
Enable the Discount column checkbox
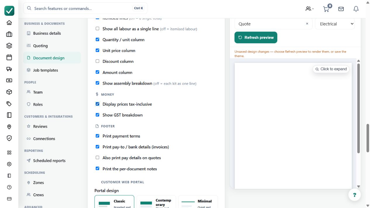tap(97, 61)
